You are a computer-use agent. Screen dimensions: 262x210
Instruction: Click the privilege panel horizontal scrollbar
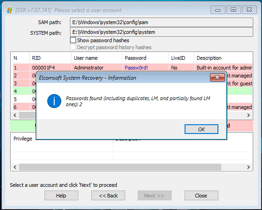pyautogui.click(x=120, y=167)
